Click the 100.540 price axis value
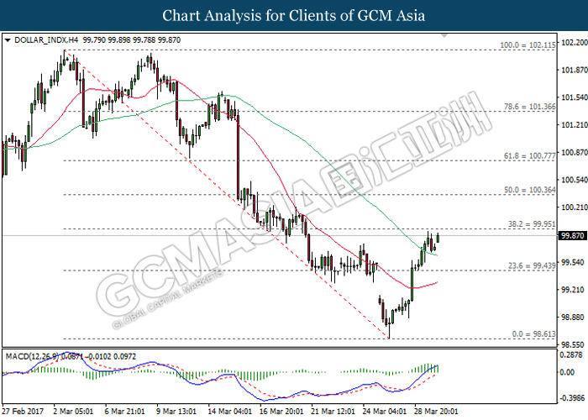 pos(574,180)
